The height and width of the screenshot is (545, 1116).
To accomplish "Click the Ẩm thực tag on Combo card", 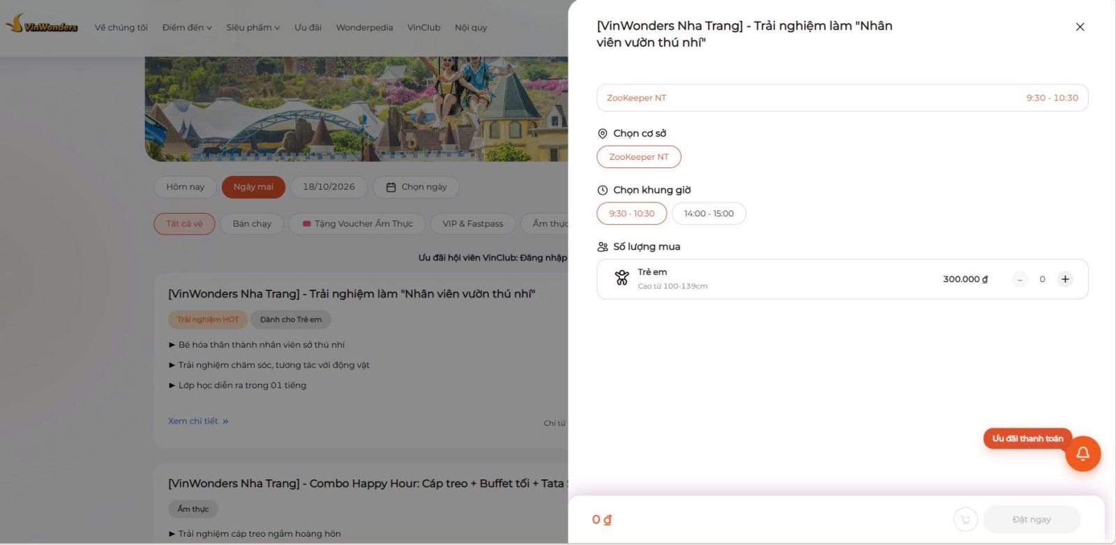I will point(193,509).
